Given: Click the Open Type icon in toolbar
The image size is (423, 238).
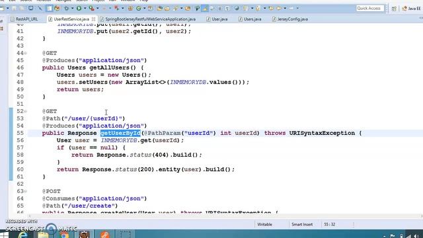Looking at the screenshot, I should [159, 9].
